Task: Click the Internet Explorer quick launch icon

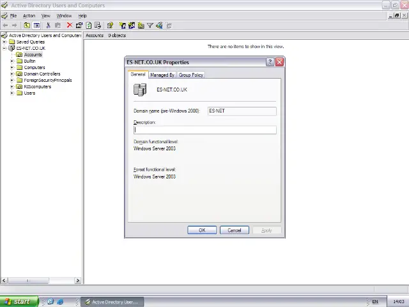Action: (60, 301)
